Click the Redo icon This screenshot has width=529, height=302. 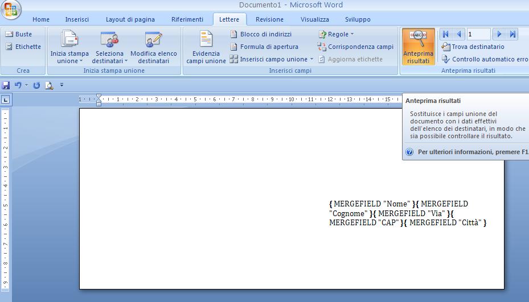pyautogui.click(x=36, y=85)
